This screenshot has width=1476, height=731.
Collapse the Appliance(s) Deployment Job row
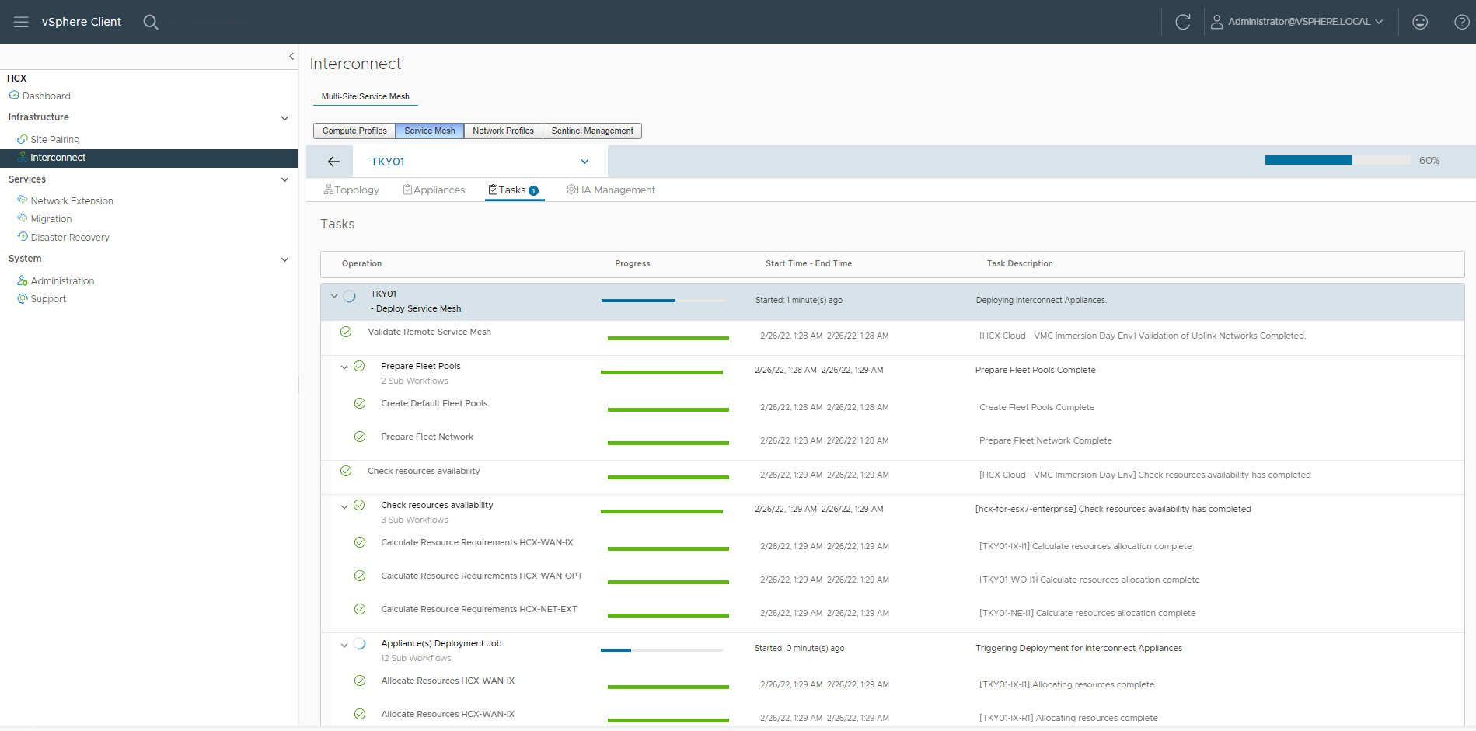(344, 645)
